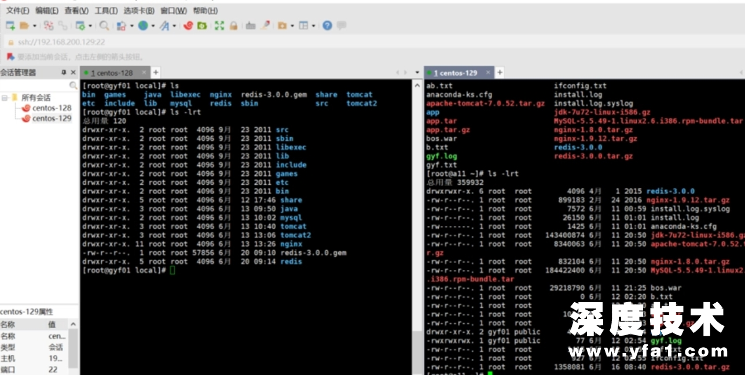
Task: Open the 帮助(H) menu
Action: [205, 10]
